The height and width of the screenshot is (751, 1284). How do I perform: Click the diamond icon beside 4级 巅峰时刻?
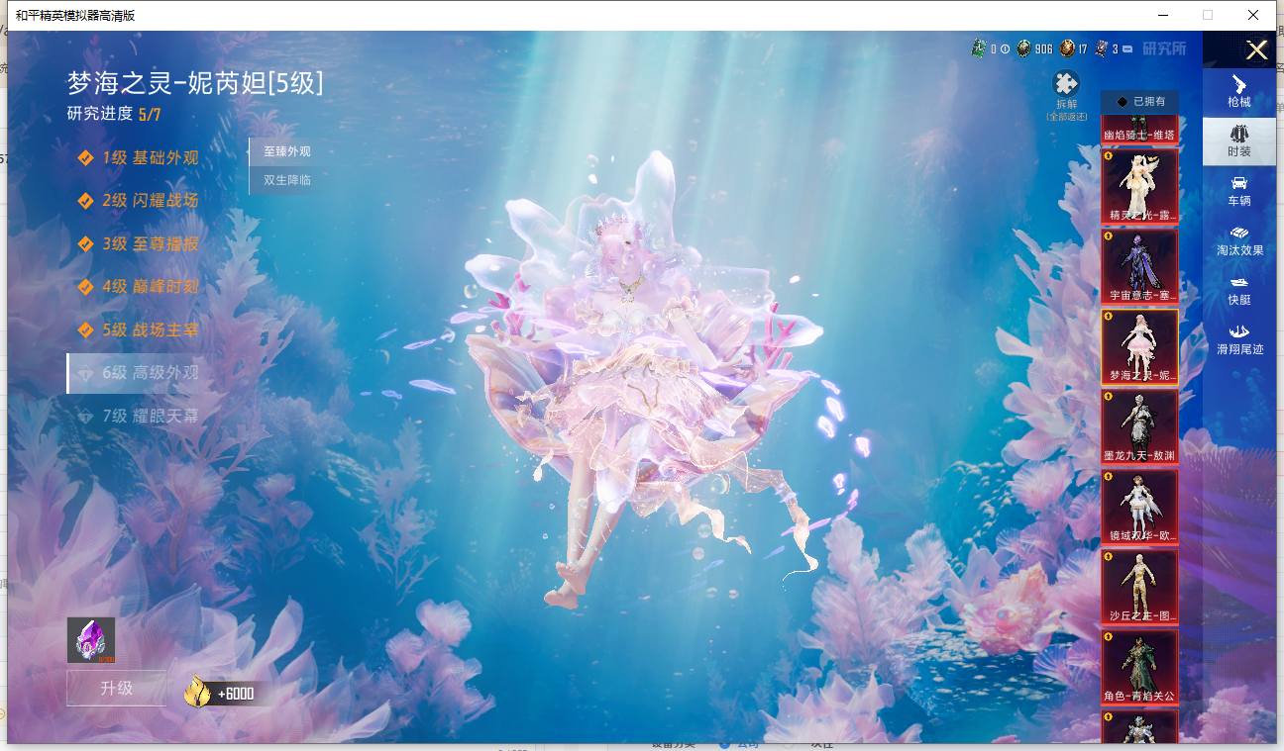click(x=86, y=286)
